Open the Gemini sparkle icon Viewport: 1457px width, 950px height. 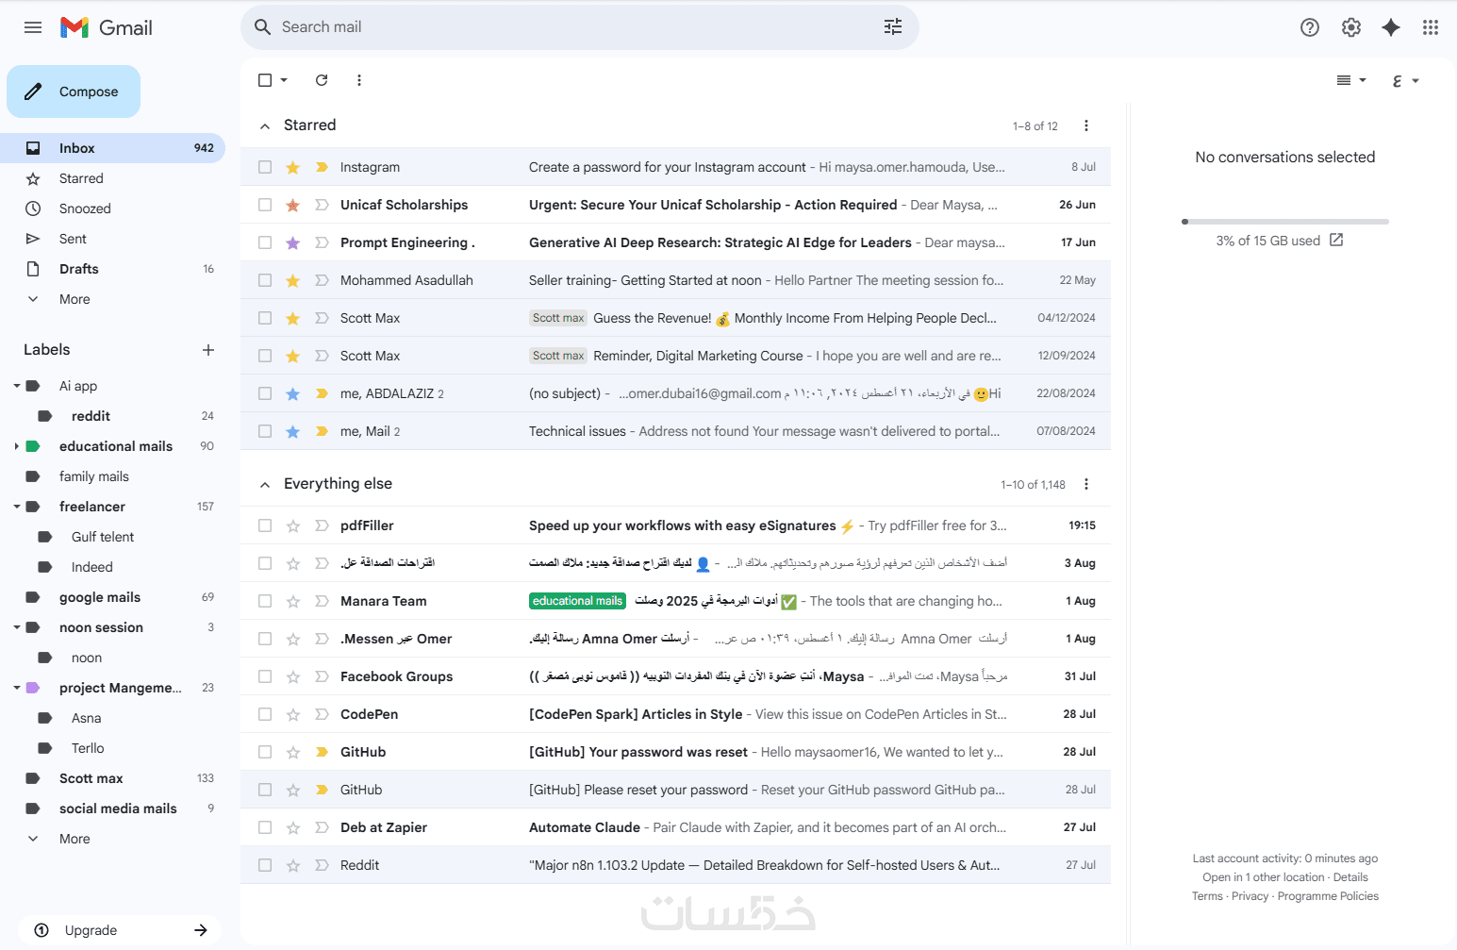1390,27
